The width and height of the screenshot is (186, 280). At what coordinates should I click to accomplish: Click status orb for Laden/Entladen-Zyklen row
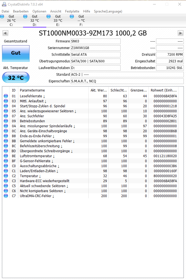point(6,171)
